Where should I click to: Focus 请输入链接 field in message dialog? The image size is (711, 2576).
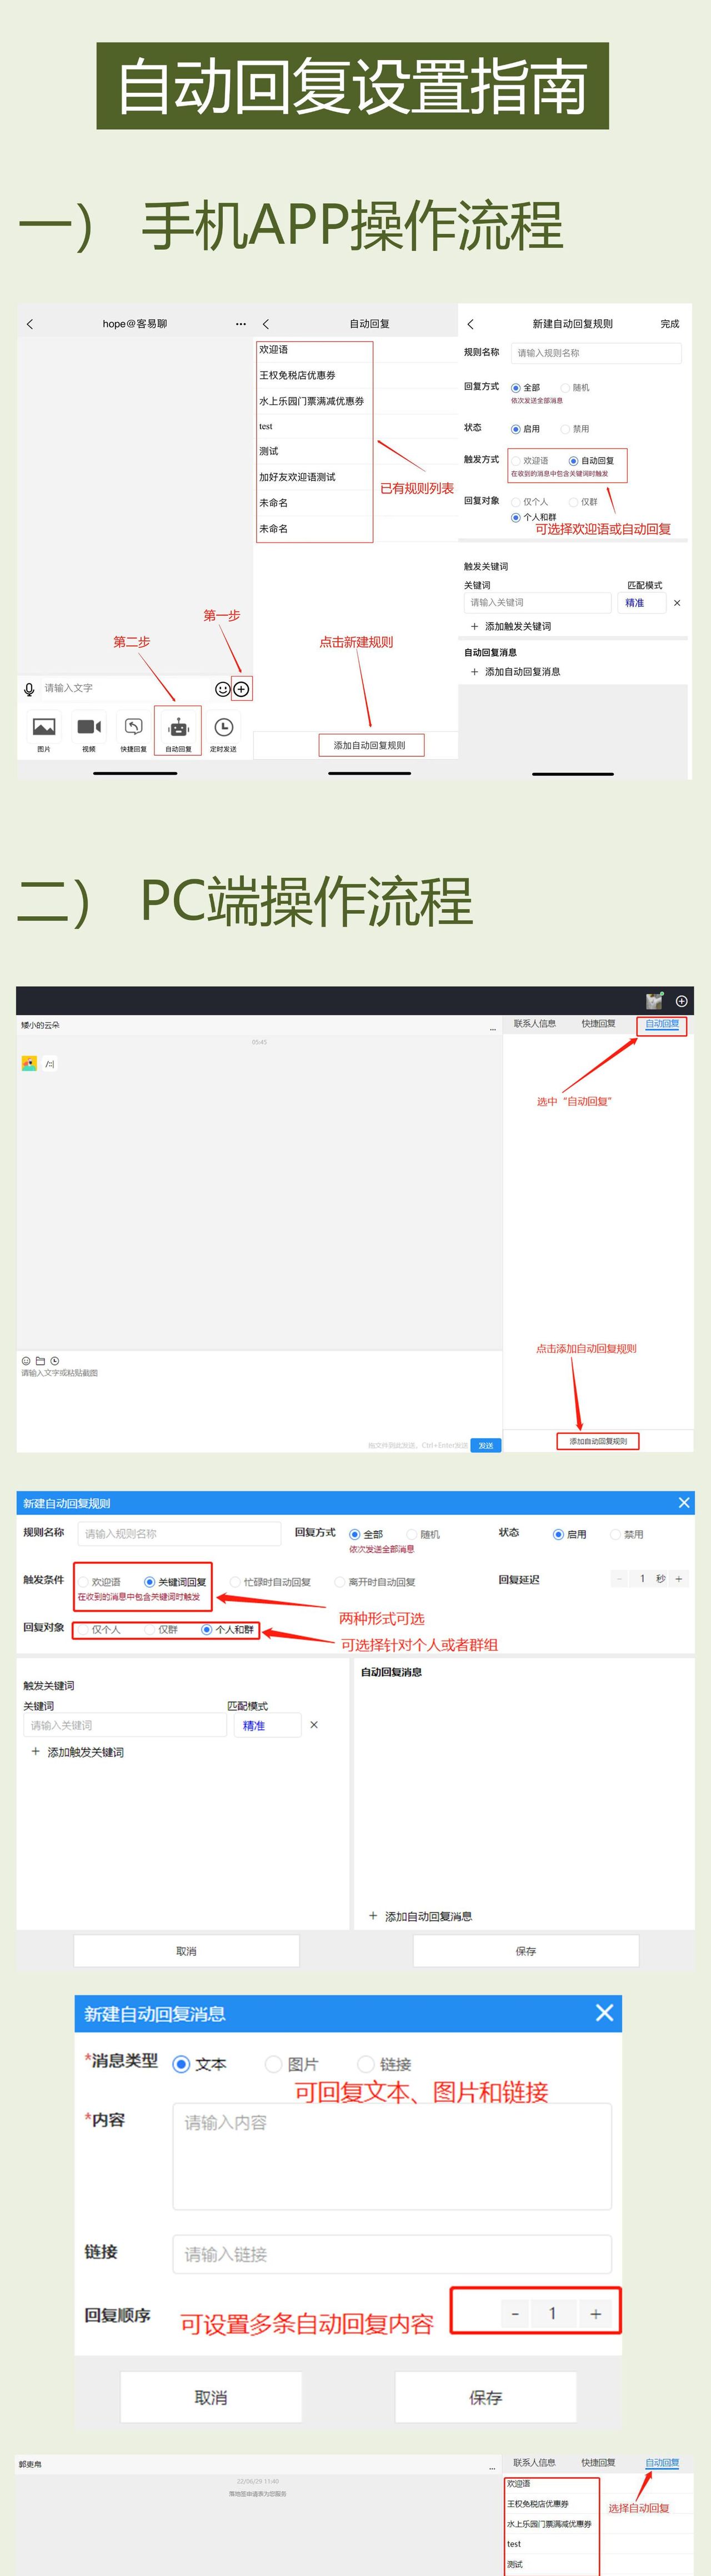[392, 2254]
